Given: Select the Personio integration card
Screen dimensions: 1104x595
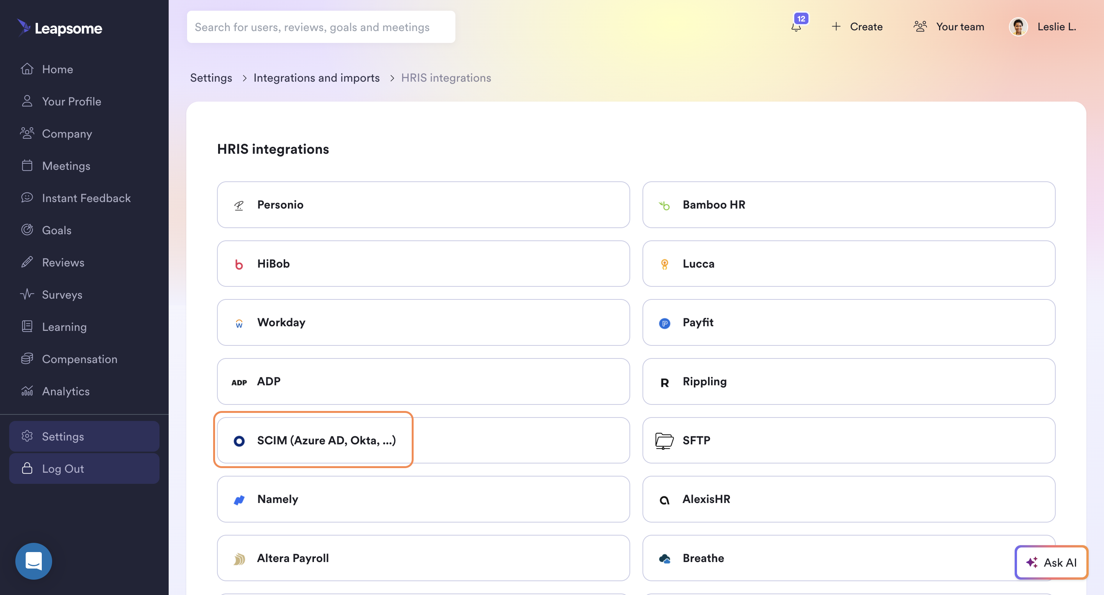Looking at the screenshot, I should [423, 204].
